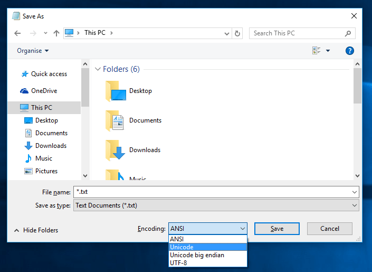Select Music in the navigation tree

pyautogui.click(x=43, y=158)
